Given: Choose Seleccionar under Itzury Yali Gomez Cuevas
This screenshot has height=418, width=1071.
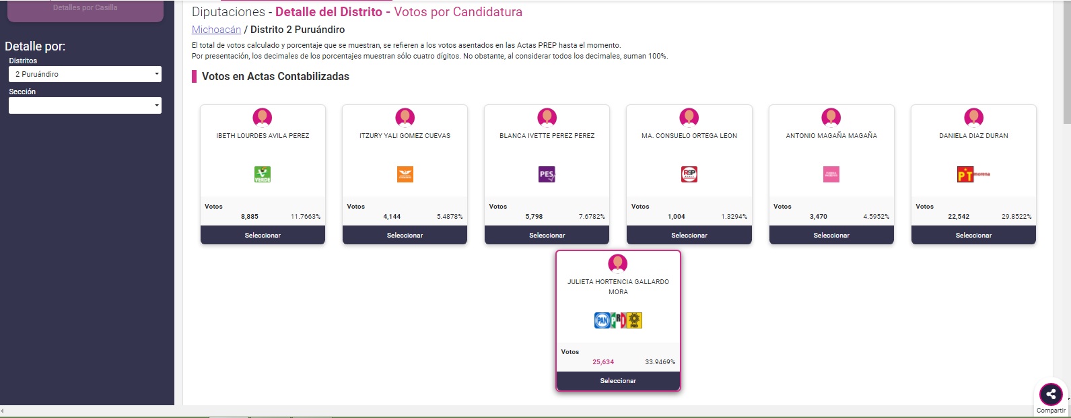Looking at the screenshot, I should coord(405,235).
